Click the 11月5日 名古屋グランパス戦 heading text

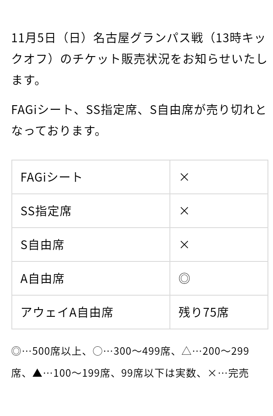click(x=107, y=38)
